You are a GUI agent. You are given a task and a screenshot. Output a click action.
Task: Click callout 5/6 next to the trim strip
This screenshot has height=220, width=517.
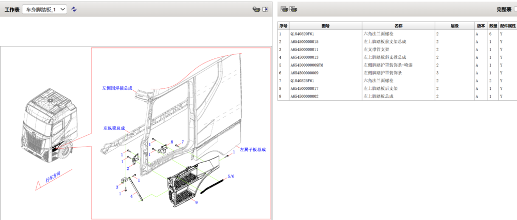click(x=231, y=176)
